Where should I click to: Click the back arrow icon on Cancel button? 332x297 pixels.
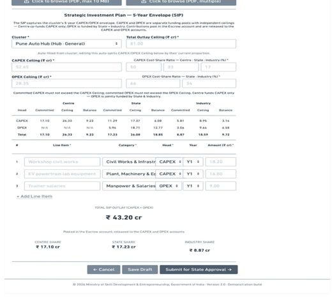coord(95,270)
